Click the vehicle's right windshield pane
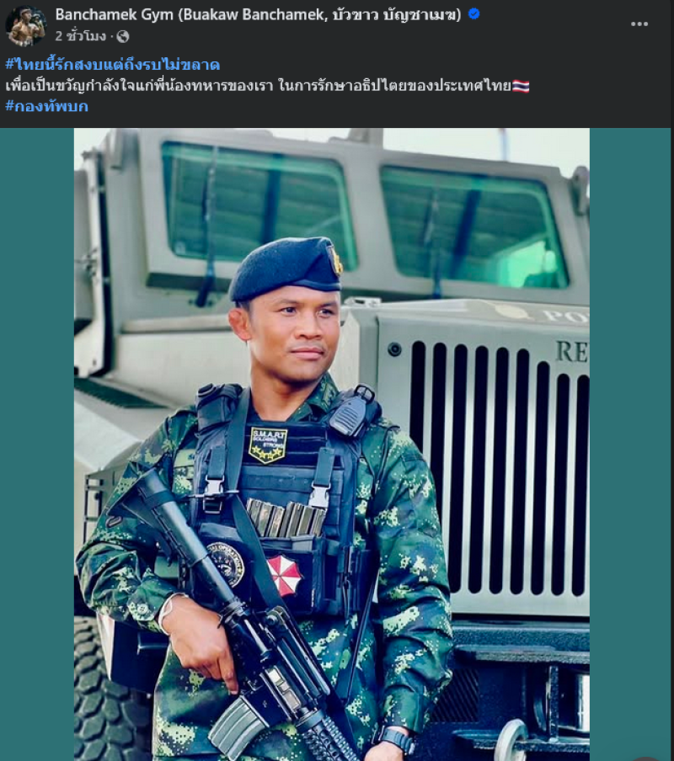This screenshot has width=674, height=761. pyautogui.click(x=474, y=226)
